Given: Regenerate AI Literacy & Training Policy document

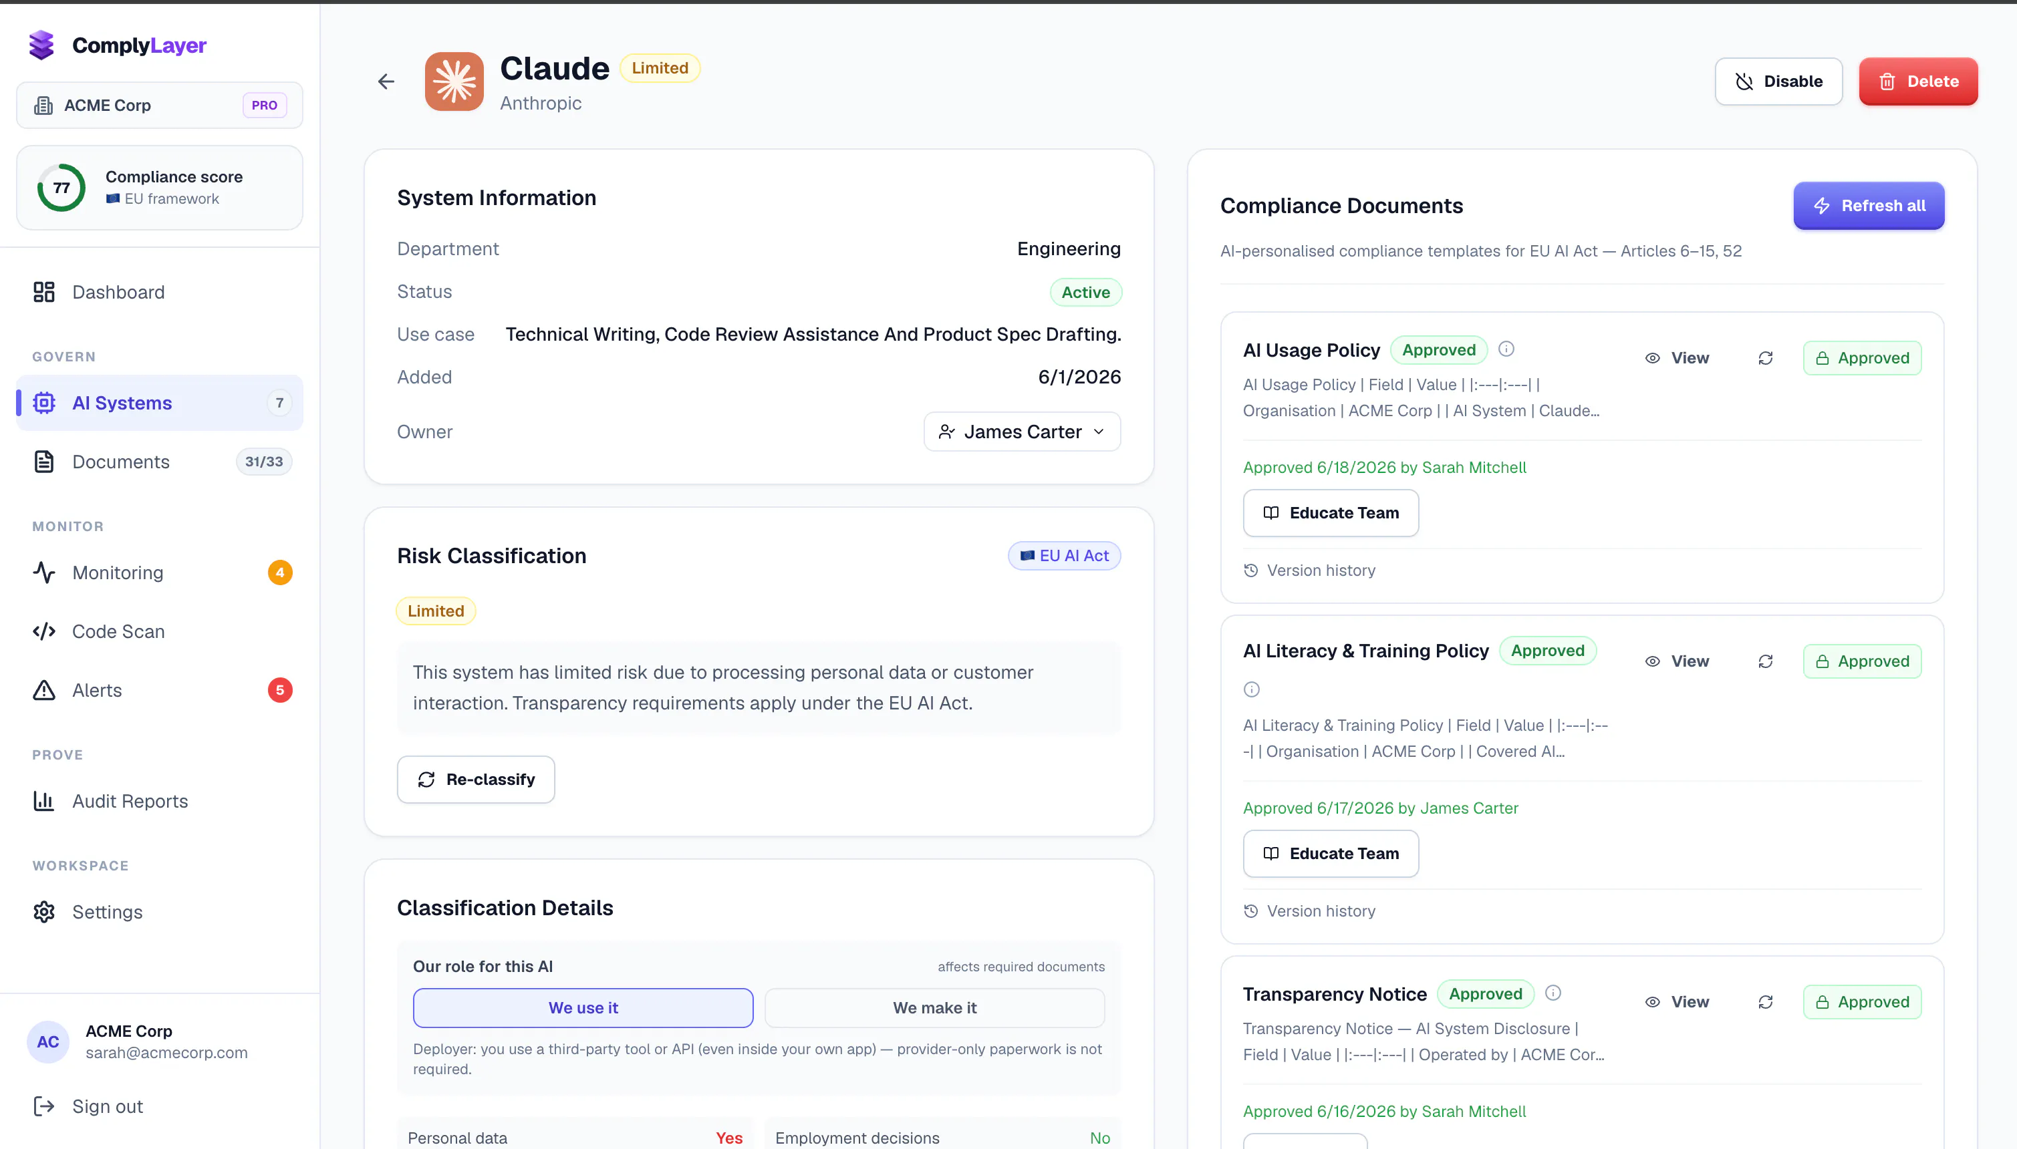Looking at the screenshot, I should click(1765, 661).
